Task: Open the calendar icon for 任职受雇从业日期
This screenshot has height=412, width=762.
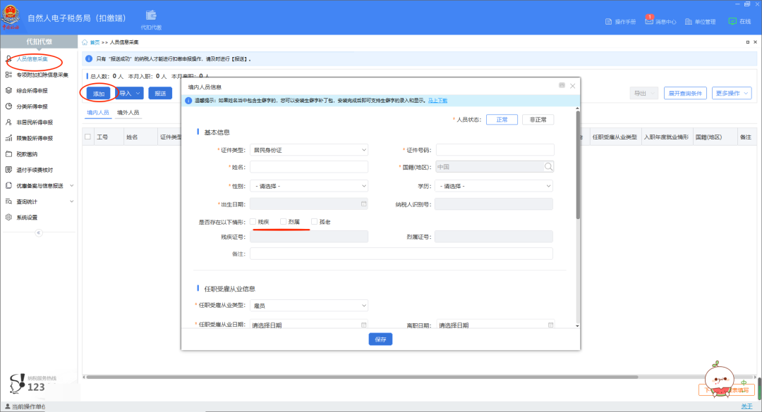Action: [363, 325]
